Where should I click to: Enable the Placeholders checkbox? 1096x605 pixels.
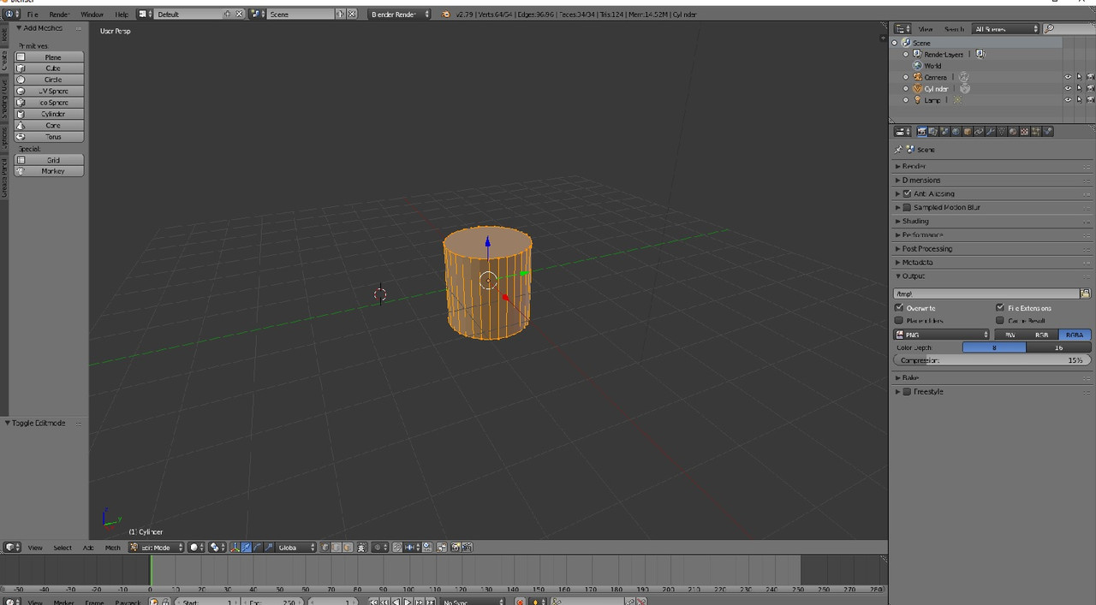(899, 321)
